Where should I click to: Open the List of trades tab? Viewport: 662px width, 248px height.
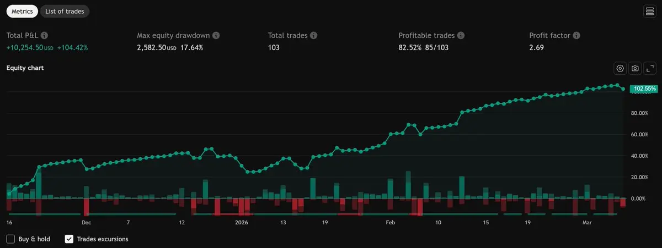(x=65, y=11)
